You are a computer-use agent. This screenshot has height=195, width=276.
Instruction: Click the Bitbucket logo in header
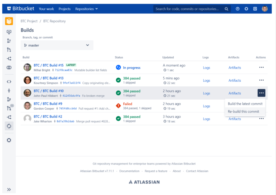click(x=20, y=9)
